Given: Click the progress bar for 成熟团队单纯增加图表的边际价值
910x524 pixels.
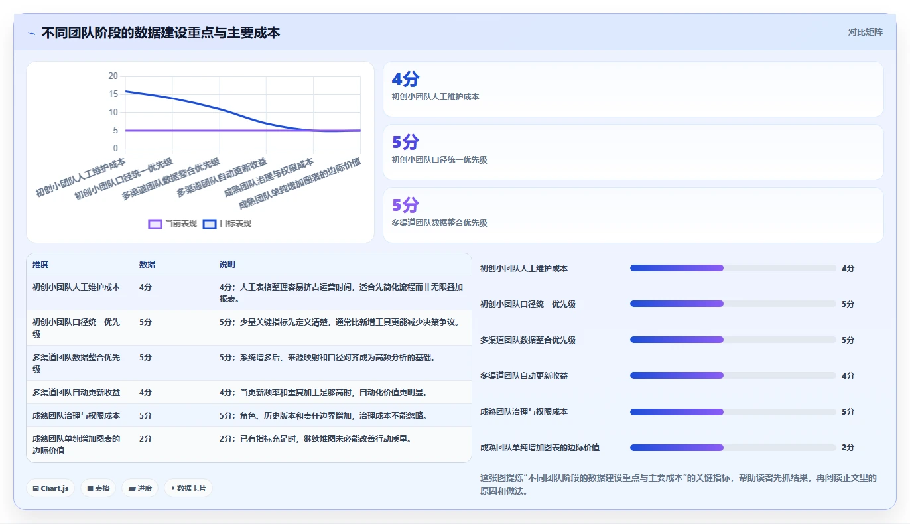Looking at the screenshot, I should pos(733,447).
